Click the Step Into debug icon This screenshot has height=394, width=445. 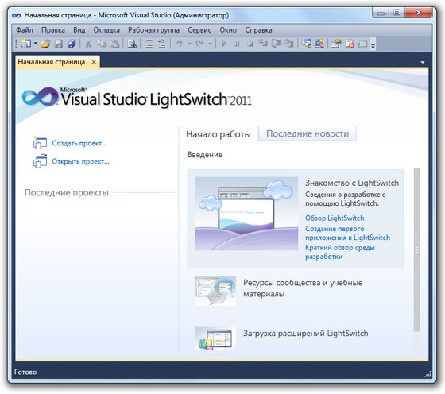263,44
